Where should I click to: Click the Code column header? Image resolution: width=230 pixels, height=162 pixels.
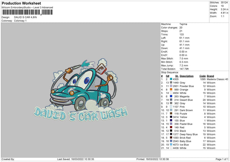point(202,76)
